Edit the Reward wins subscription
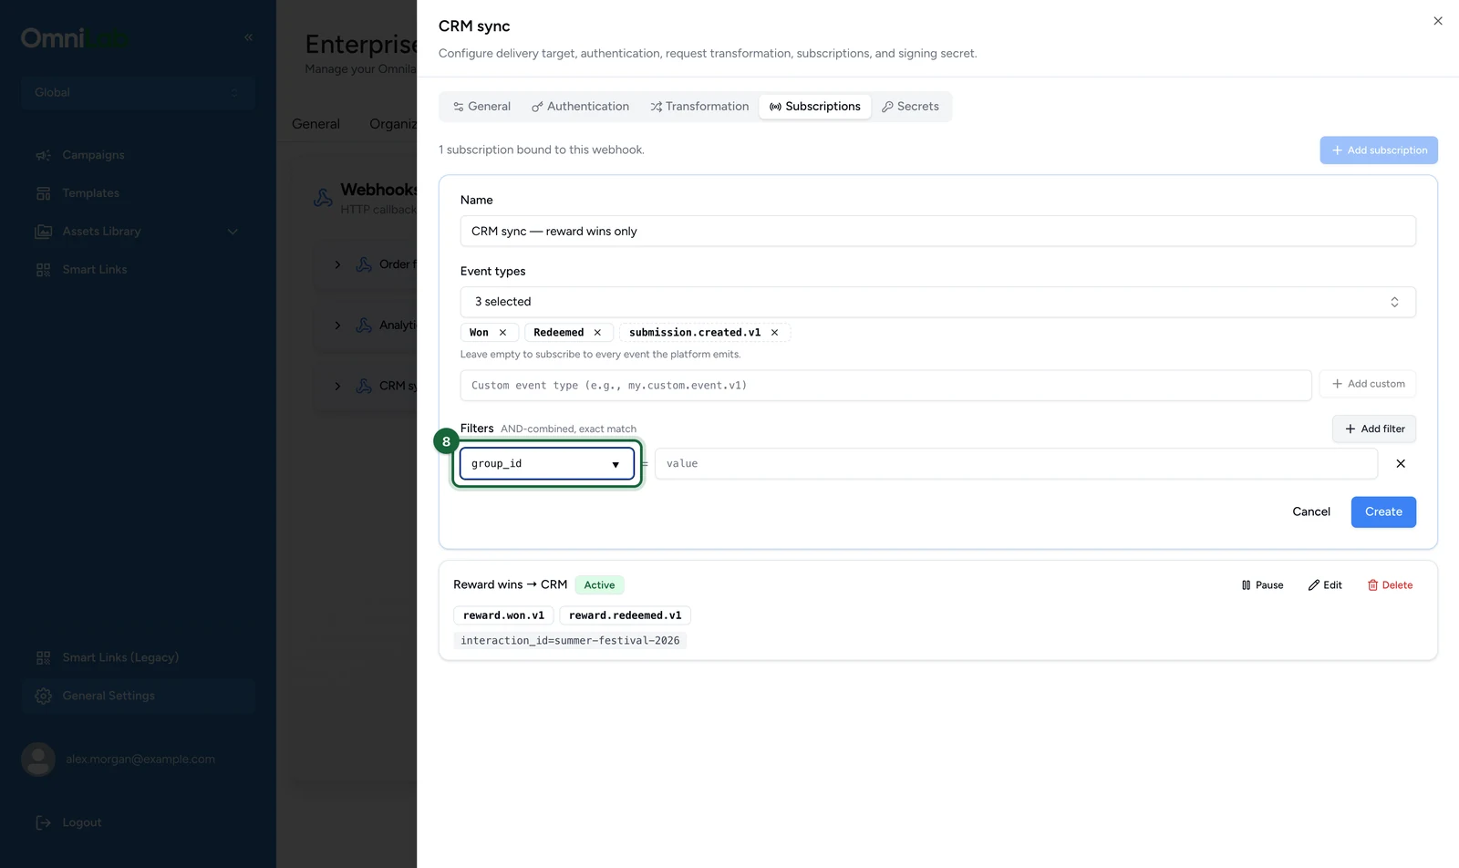 [x=1325, y=585]
